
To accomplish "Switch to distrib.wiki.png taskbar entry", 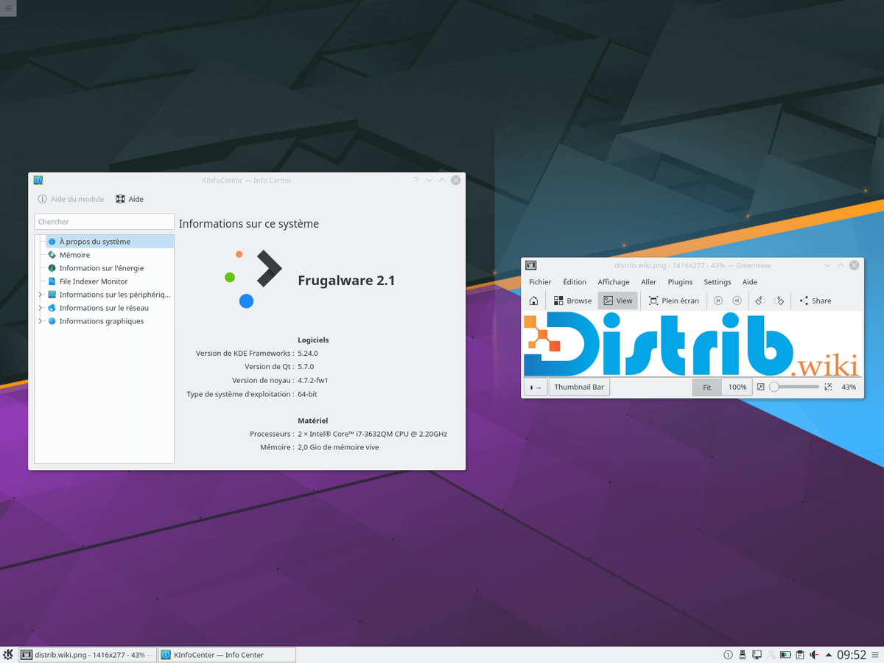I will click(88, 654).
